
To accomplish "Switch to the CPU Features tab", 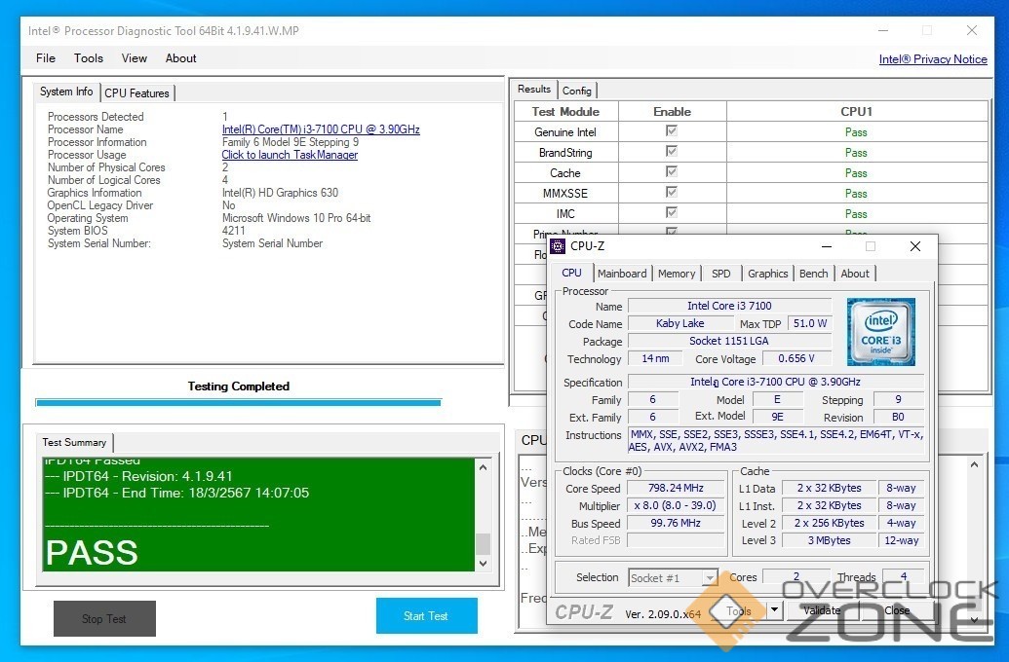I will (x=136, y=93).
